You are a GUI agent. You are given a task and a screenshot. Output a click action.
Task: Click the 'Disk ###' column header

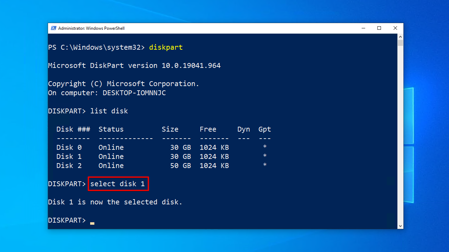pyautogui.click(x=73, y=129)
